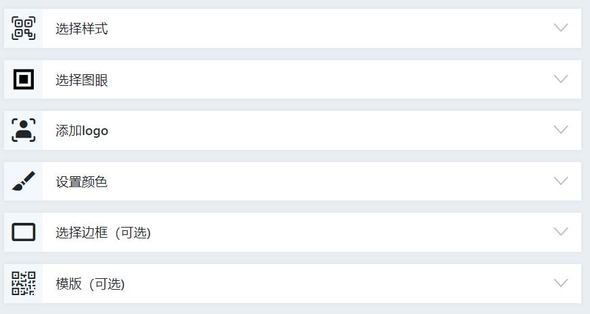Click blank middle of 添加logo header bar
This screenshot has height=314, width=590.
(x=324, y=130)
